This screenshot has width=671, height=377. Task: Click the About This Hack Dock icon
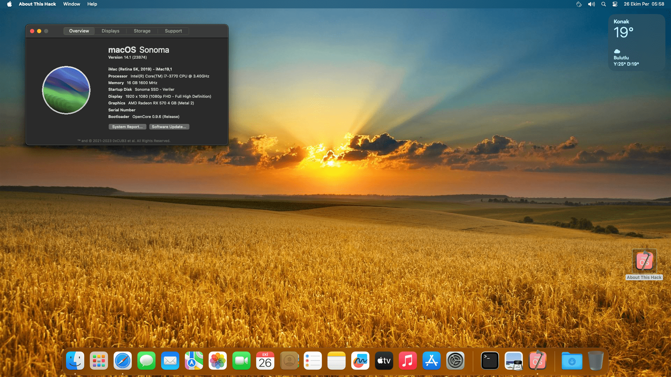point(537,361)
